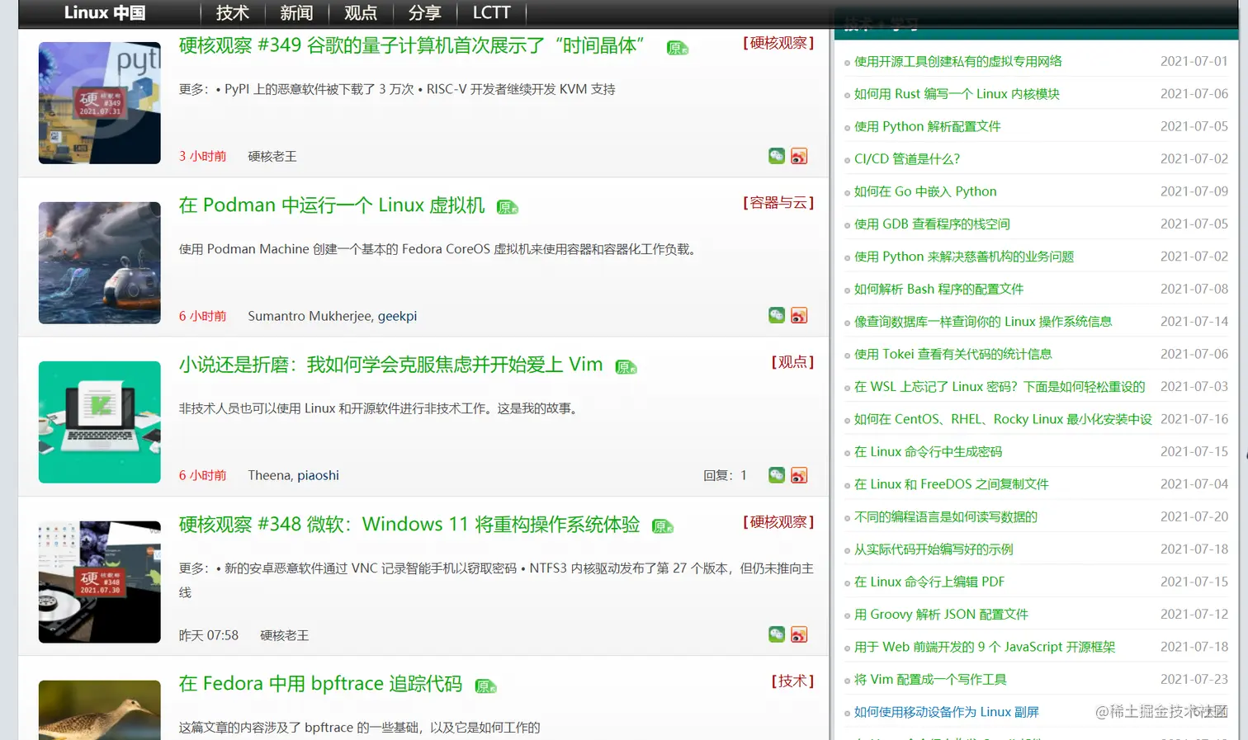Open sidebar link 使用 Tokei 查看有关代码的统计信息
1248x740 pixels.
click(x=953, y=354)
